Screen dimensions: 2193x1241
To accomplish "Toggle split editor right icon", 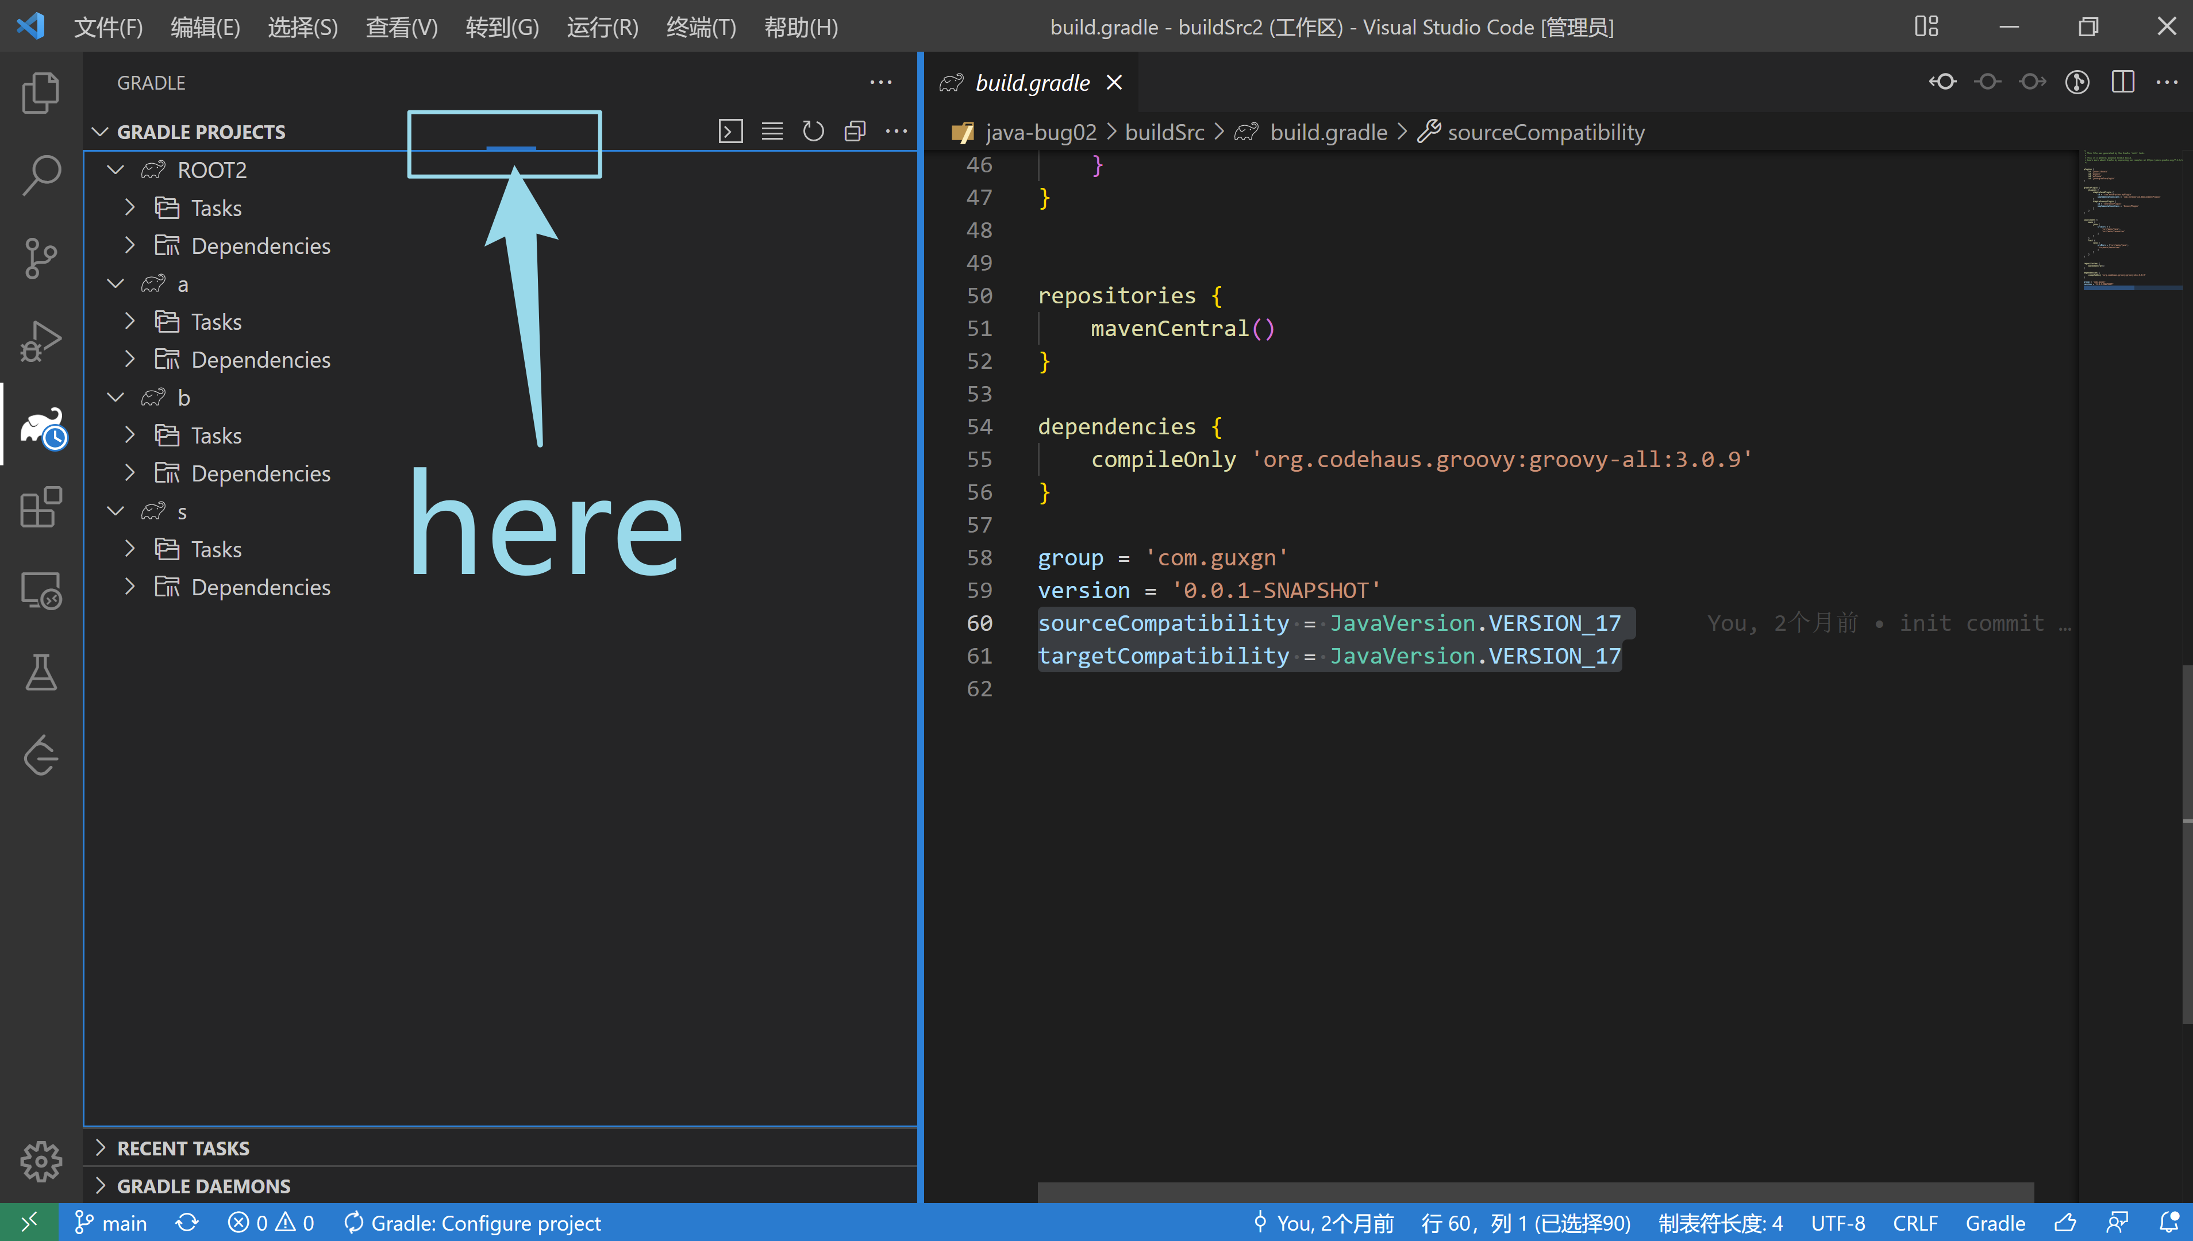I will click(2122, 82).
